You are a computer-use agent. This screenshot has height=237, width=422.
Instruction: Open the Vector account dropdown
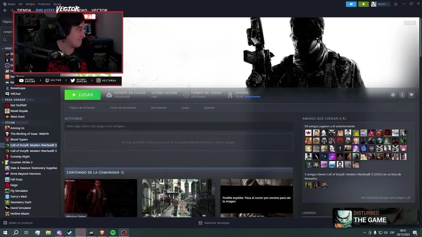point(380,4)
